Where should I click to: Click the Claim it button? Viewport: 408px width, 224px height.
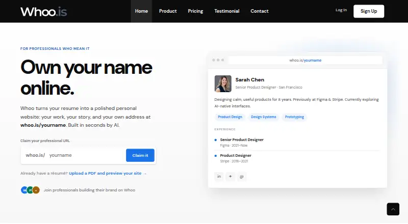pyautogui.click(x=140, y=155)
